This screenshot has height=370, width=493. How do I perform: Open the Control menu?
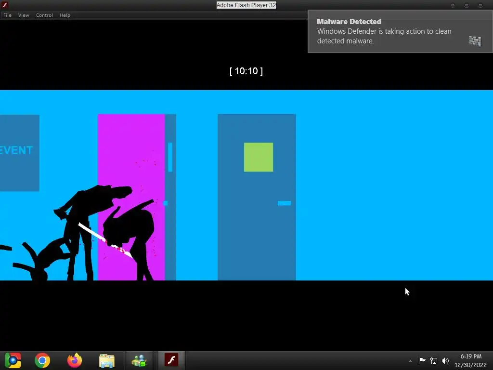(44, 15)
